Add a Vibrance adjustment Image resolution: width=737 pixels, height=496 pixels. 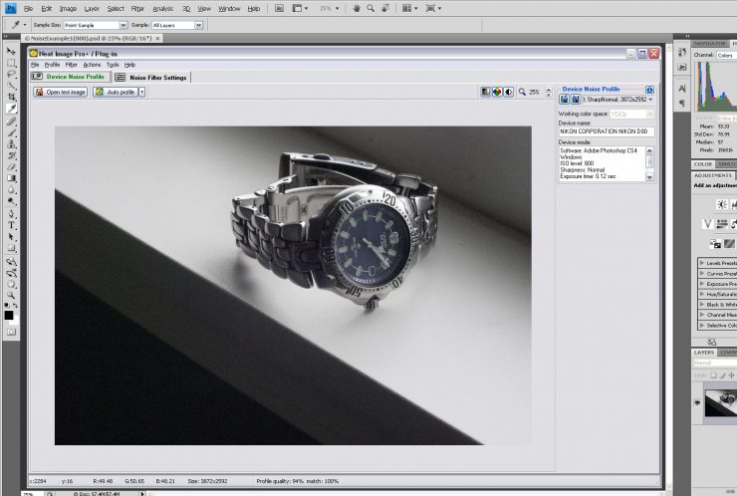point(708,224)
